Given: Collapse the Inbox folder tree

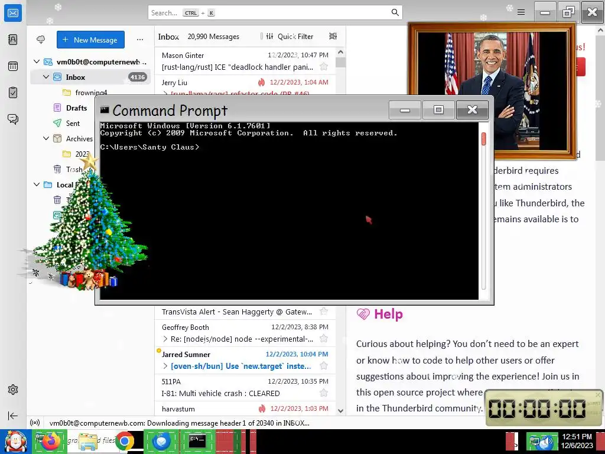Looking at the screenshot, I should 46,77.
